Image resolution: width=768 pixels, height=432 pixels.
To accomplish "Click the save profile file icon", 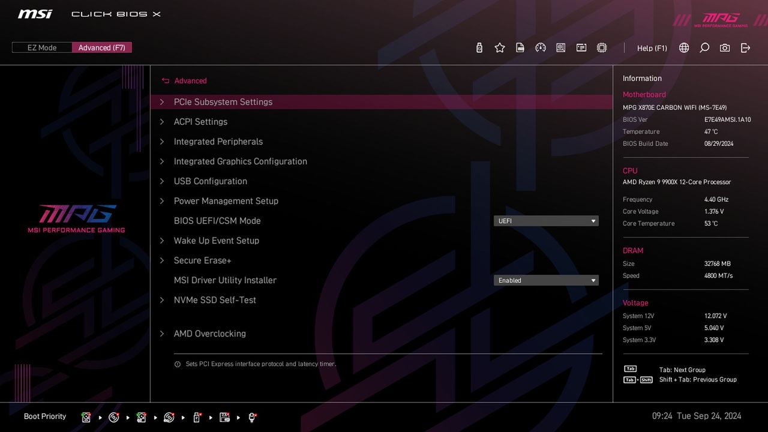I will (520, 48).
